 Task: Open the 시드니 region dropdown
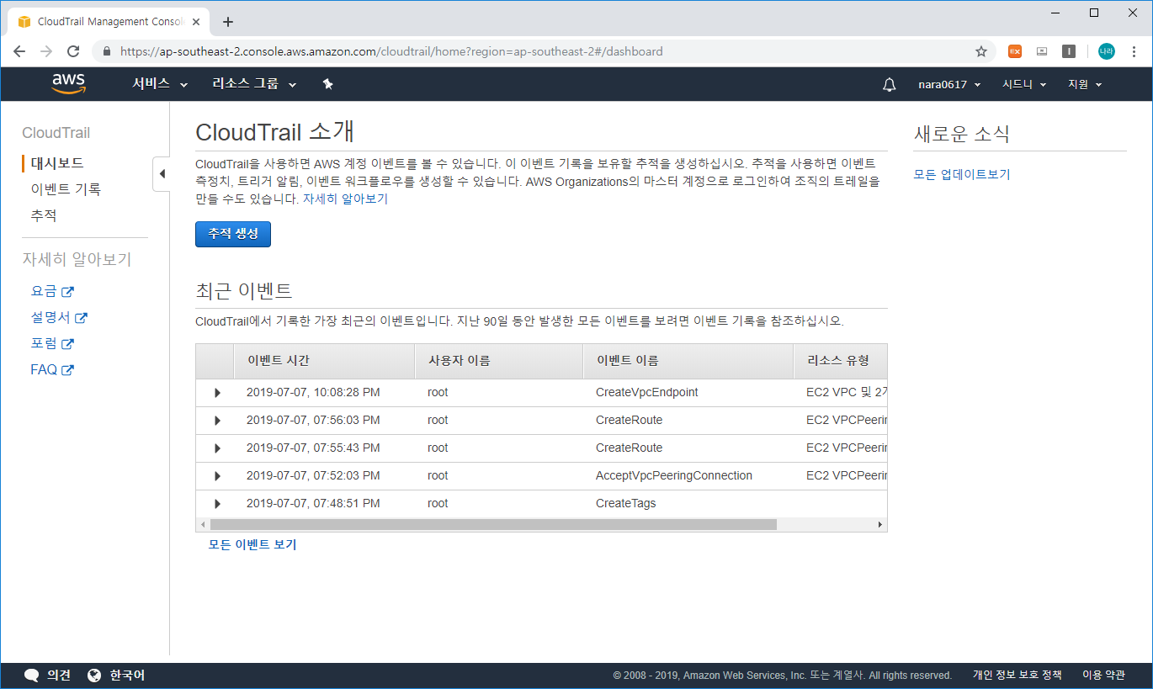point(1023,84)
